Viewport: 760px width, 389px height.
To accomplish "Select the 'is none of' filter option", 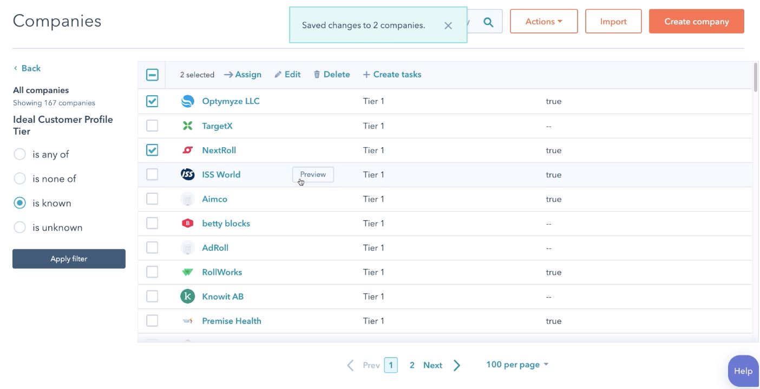I will [19, 179].
